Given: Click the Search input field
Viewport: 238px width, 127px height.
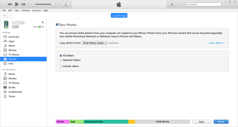Looking at the screenshot, I should pos(203,4).
